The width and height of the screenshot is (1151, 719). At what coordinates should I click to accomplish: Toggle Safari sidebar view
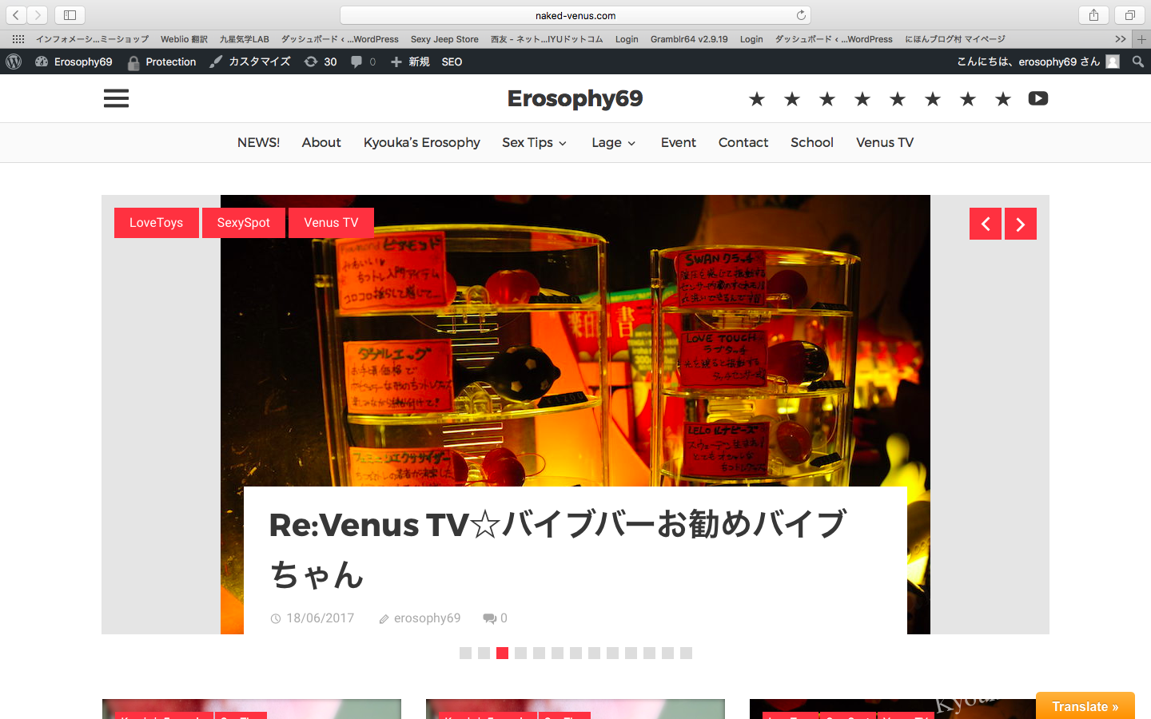tap(70, 15)
